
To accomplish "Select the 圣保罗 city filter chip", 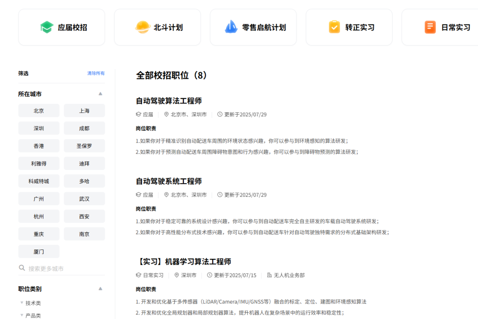I will [84, 146].
